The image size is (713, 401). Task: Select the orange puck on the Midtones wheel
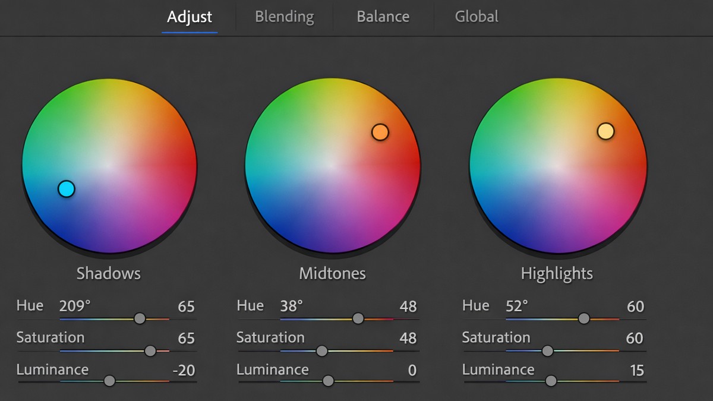coord(380,132)
